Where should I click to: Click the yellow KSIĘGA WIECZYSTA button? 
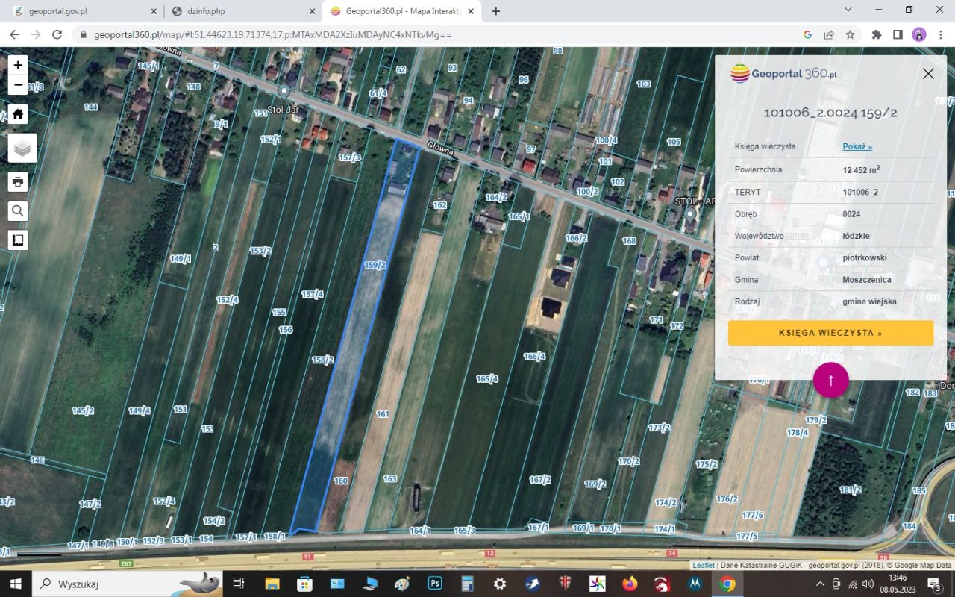[830, 333]
